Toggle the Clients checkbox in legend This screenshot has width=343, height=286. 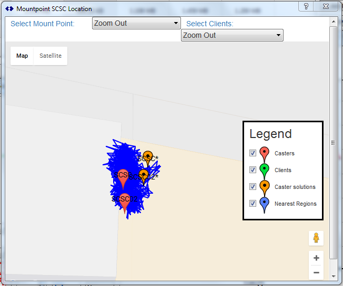253,170
